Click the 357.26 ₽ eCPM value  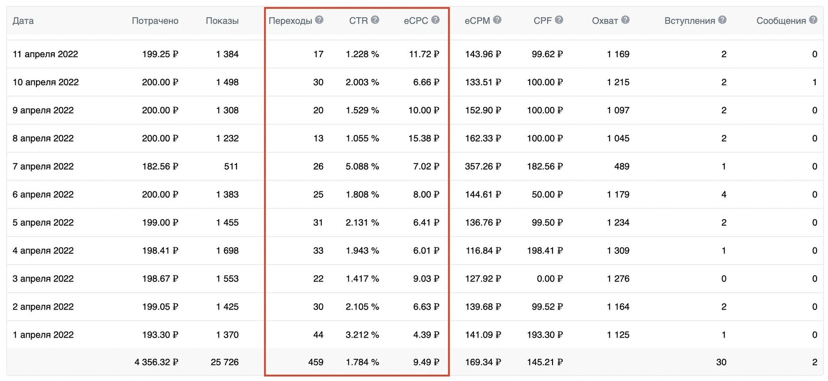(x=483, y=167)
